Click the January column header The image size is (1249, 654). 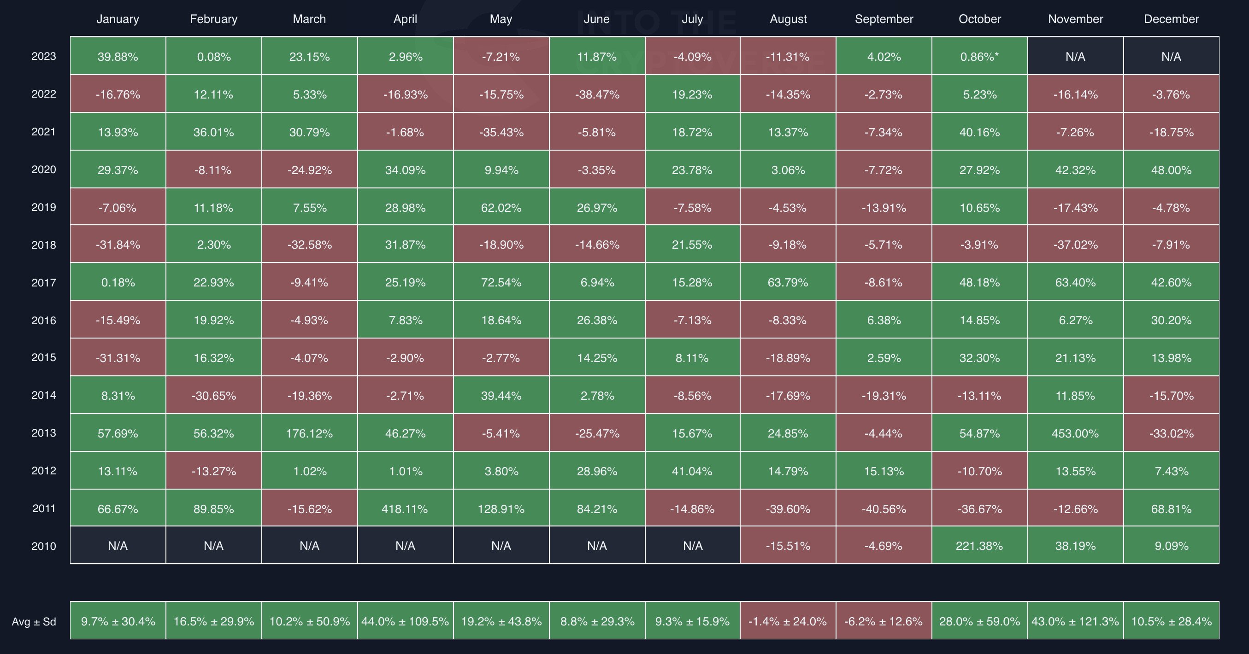pos(118,19)
